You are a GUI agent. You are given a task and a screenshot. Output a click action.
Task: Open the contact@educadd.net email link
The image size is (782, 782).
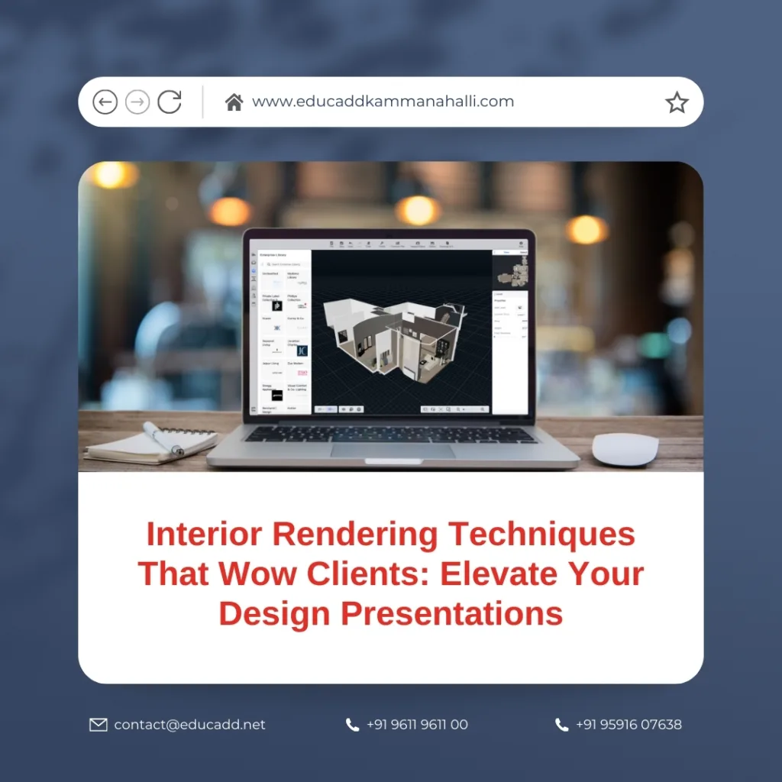click(189, 725)
